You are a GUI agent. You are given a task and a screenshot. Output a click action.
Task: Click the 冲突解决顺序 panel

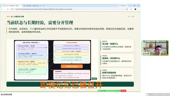[72, 75]
